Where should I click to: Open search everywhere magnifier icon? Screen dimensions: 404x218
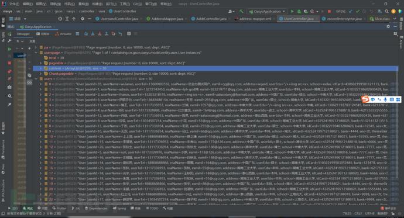(386, 11)
